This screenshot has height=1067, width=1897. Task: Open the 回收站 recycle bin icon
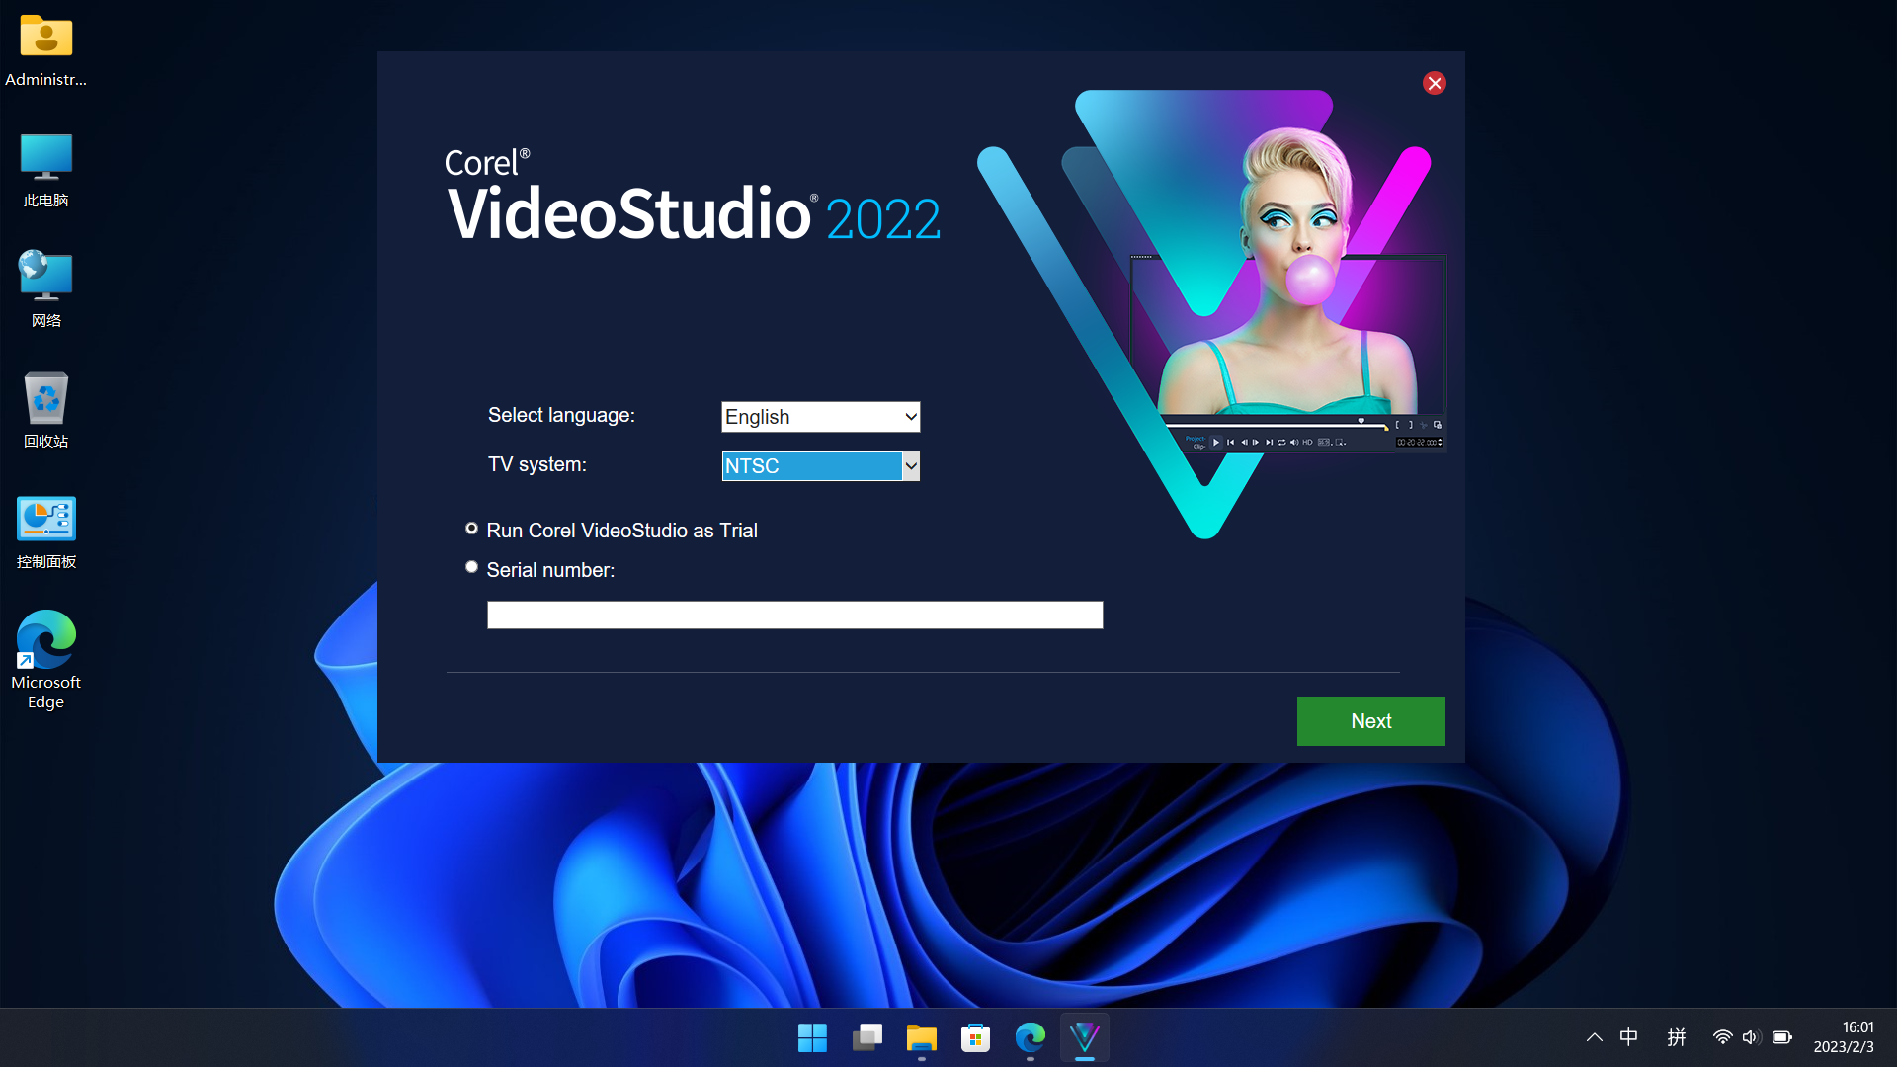click(45, 410)
